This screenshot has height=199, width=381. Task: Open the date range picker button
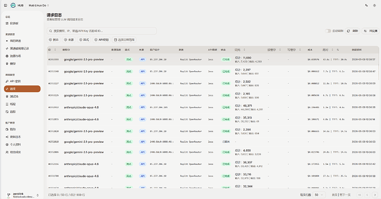click(x=124, y=40)
